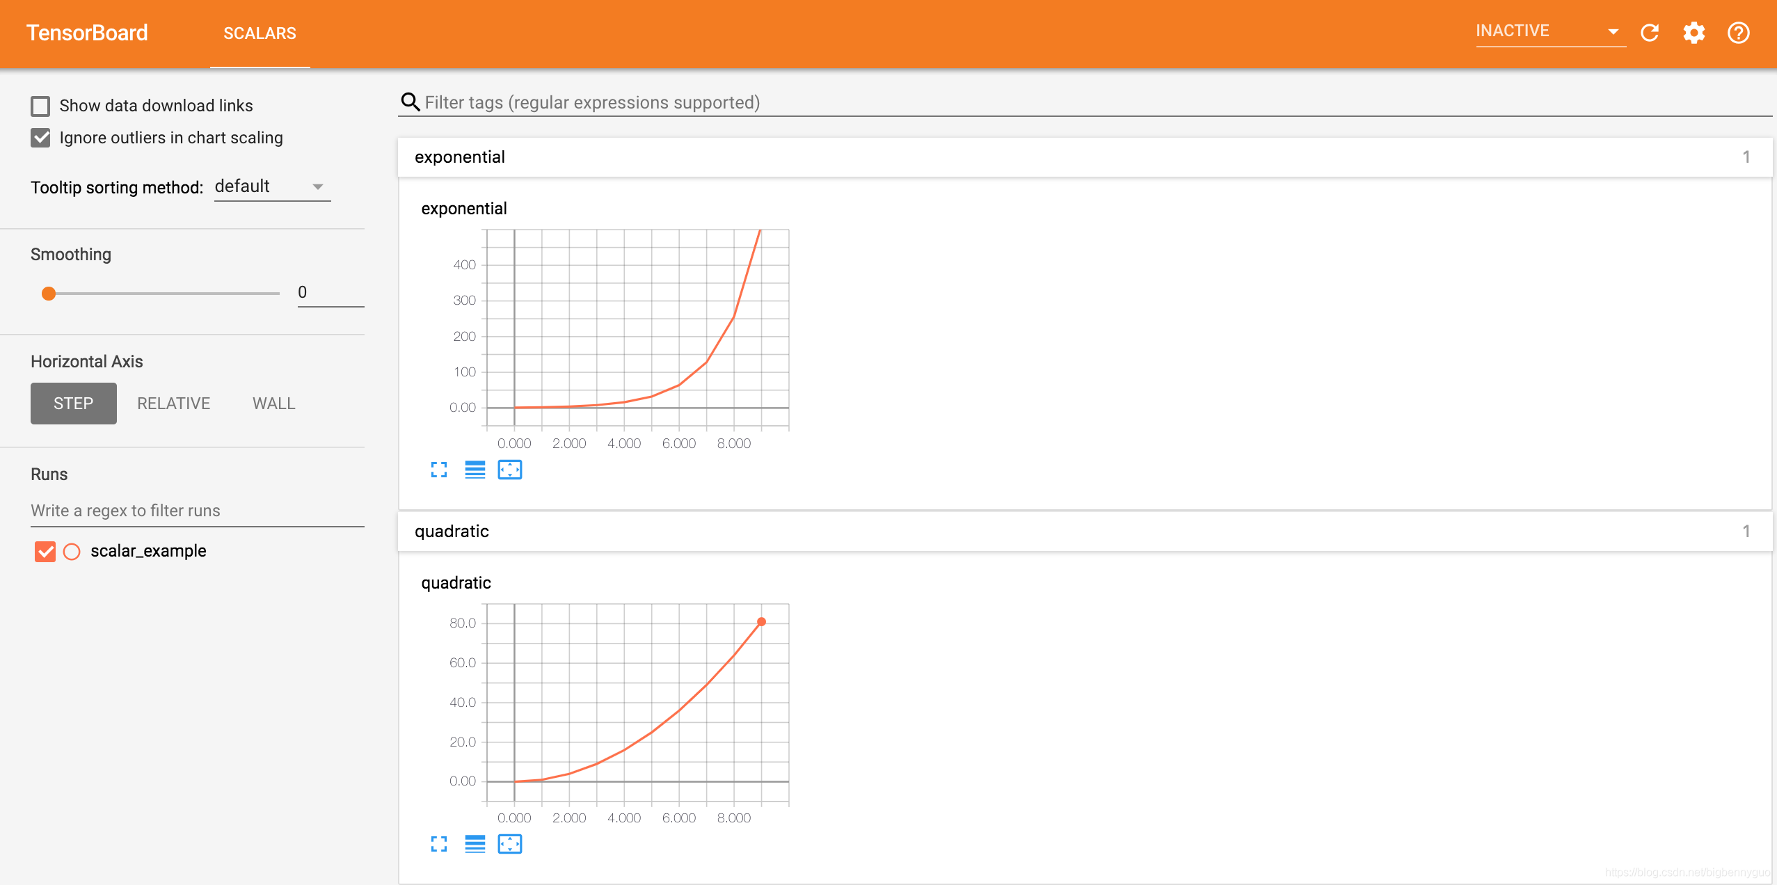Image resolution: width=1777 pixels, height=885 pixels.
Task: Open the INACTIVE dashboards dropdown
Action: tap(1549, 31)
